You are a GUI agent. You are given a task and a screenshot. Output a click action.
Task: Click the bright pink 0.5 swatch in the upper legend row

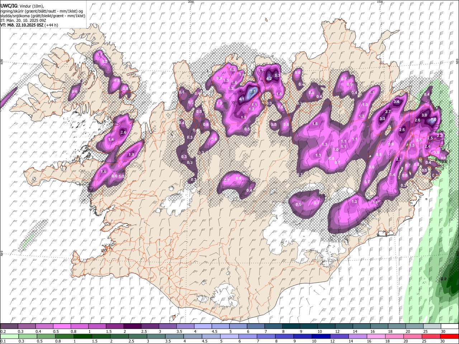click(x=62, y=326)
